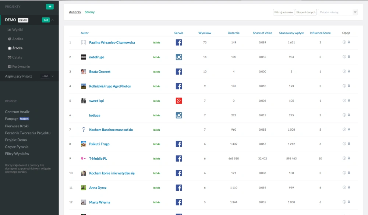Screen dimensions: 368x215
Task: Click Facebook icon in Psikut i Frugo row
Action: [179, 144]
